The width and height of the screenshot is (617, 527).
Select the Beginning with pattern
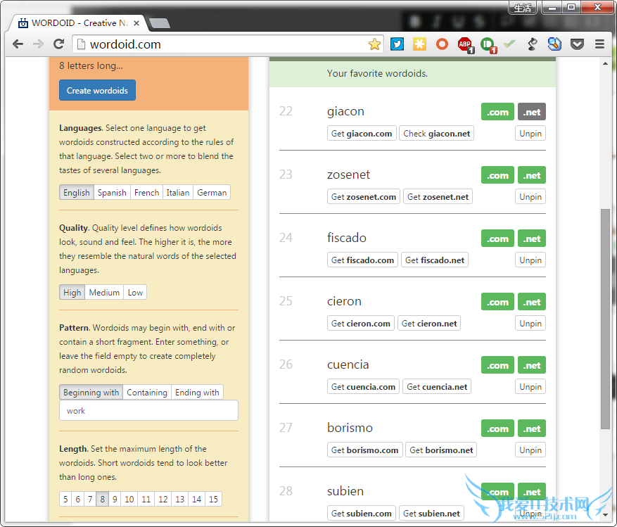point(91,393)
